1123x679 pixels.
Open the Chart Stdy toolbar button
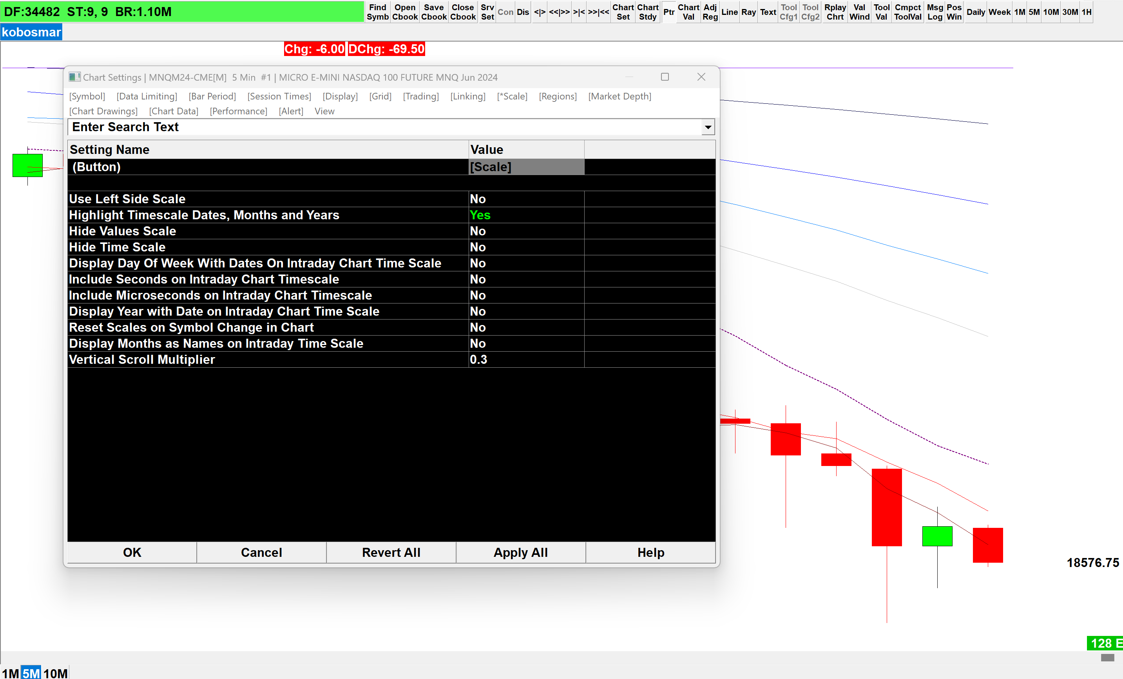[x=647, y=12]
